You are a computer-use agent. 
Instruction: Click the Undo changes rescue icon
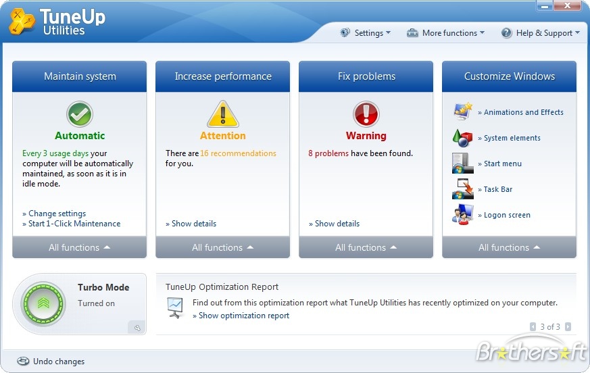pos(23,362)
